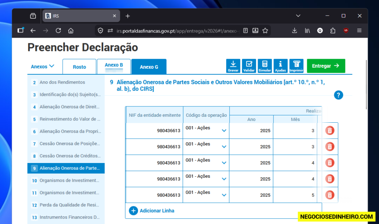The image size is (379, 224).
Task: Open Firefox library icon
Action: (x=307, y=31)
